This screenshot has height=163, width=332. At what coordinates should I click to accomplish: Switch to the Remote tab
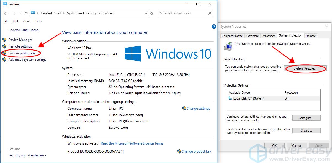coord(311,35)
